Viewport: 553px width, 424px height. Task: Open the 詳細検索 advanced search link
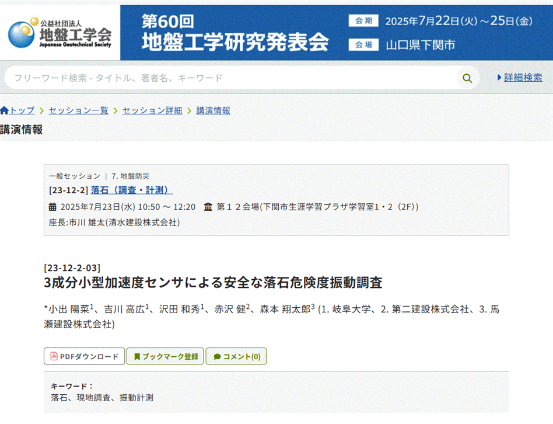click(523, 77)
